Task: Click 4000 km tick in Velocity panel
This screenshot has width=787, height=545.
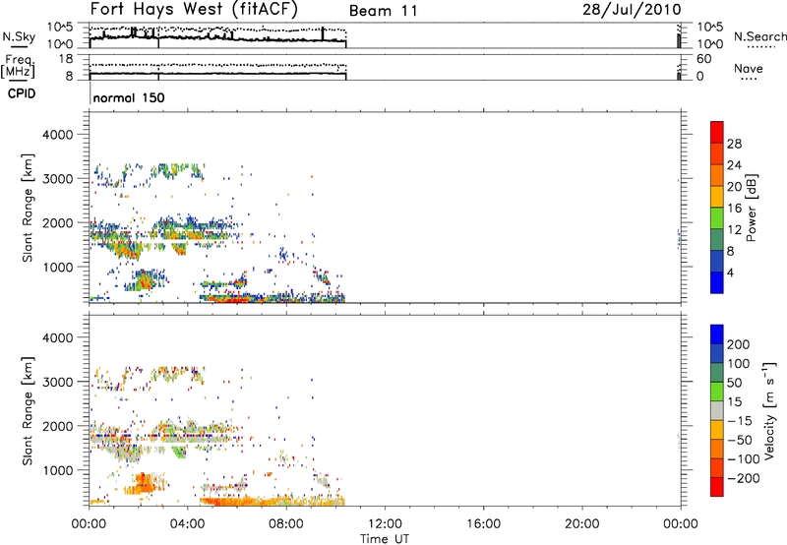Action: (58, 337)
